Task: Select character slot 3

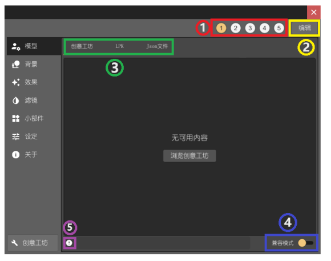Action: click(x=250, y=28)
